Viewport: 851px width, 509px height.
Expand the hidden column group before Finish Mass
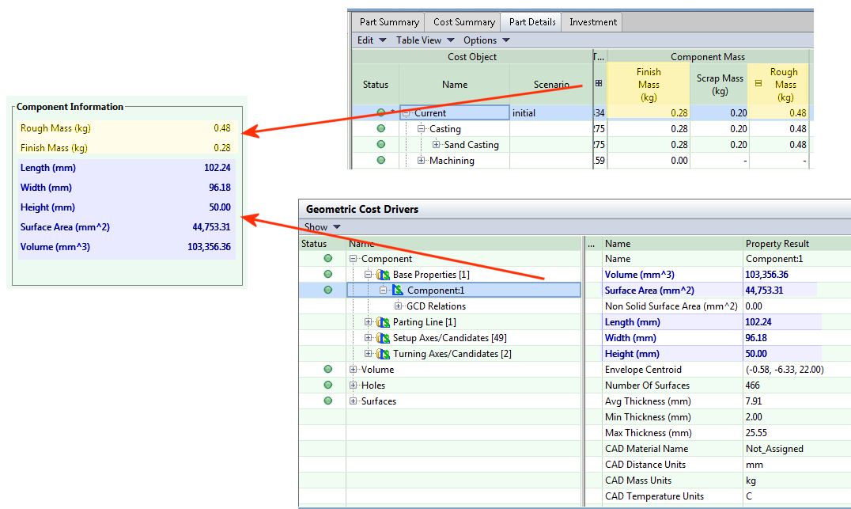599,84
